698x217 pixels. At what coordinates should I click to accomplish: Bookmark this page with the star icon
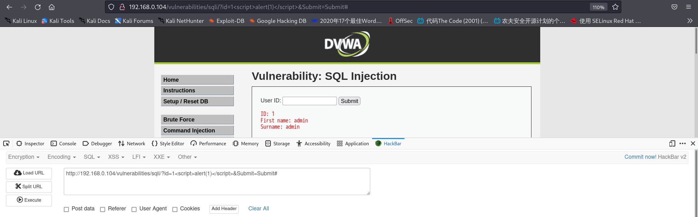tap(615, 7)
